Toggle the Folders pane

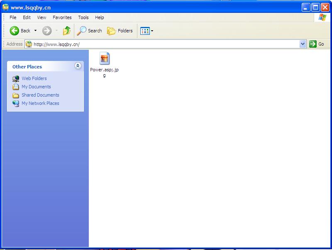pos(120,31)
